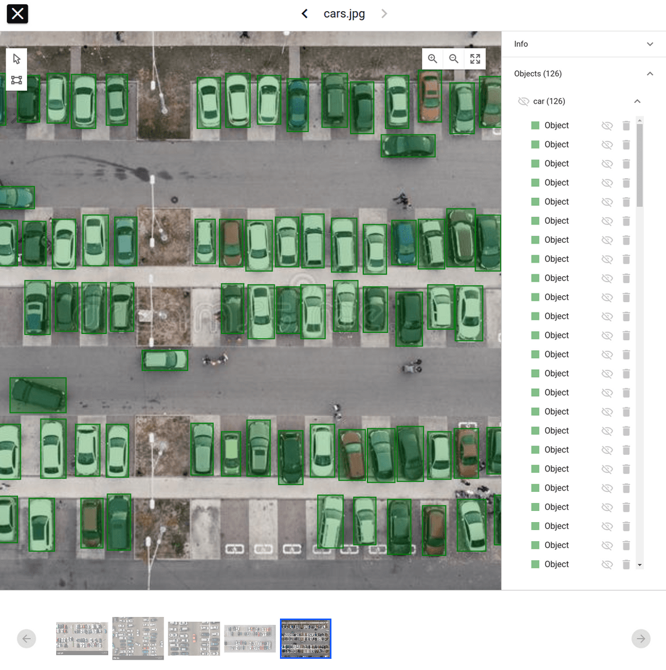Go to the next image using the right chevron

[384, 13]
